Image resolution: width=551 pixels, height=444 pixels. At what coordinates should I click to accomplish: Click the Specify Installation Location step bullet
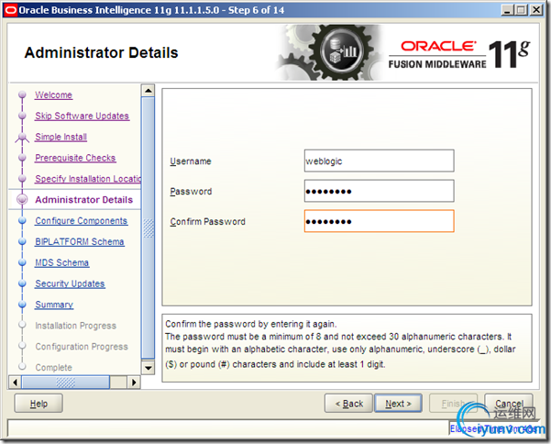click(22, 179)
